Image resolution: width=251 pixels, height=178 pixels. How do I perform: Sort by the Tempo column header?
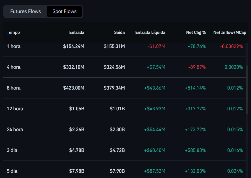[13, 32]
